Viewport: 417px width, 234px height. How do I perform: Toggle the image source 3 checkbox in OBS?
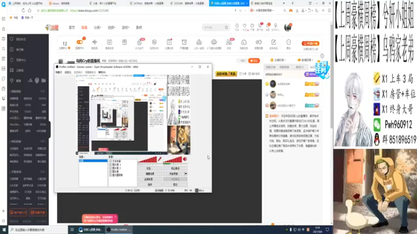[x=111, y=165]
